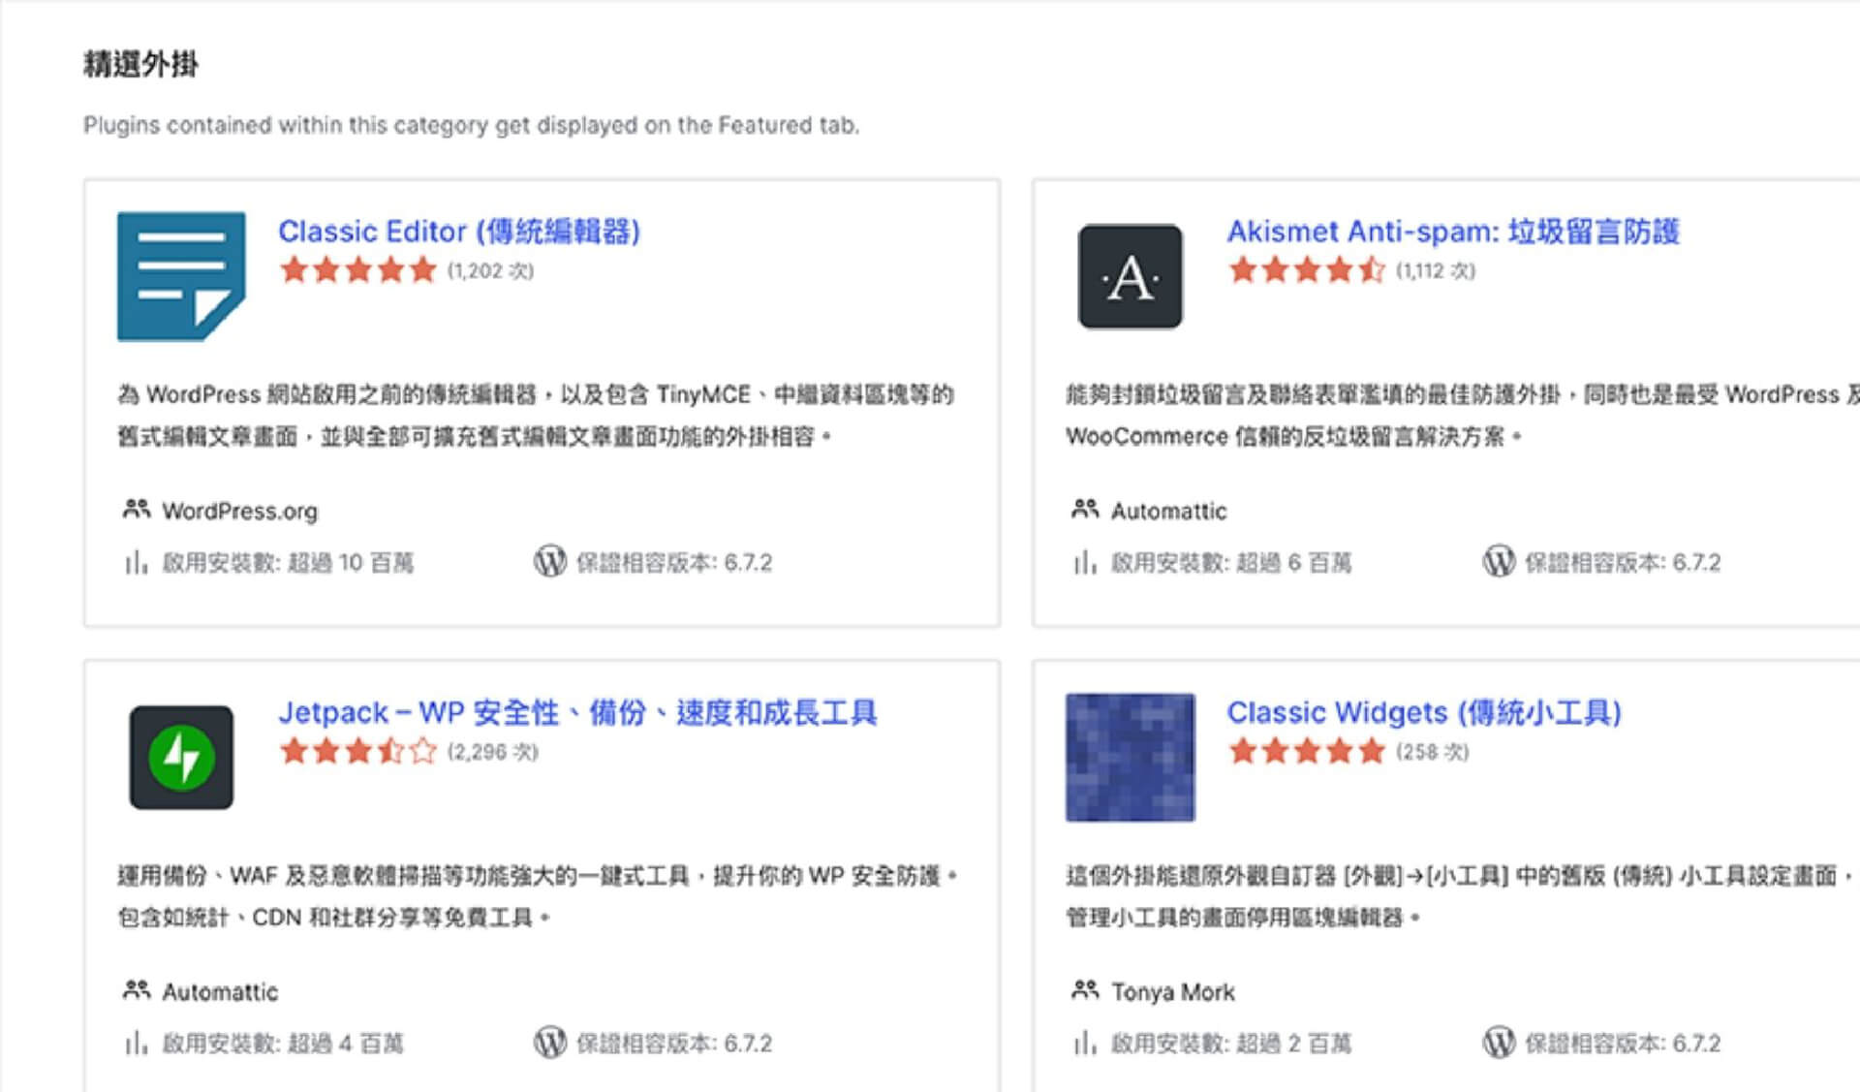This screenshot has height=1092, width=1860.
Task: Click the WordPress logo in Classic Editor card
Action: 550,561
